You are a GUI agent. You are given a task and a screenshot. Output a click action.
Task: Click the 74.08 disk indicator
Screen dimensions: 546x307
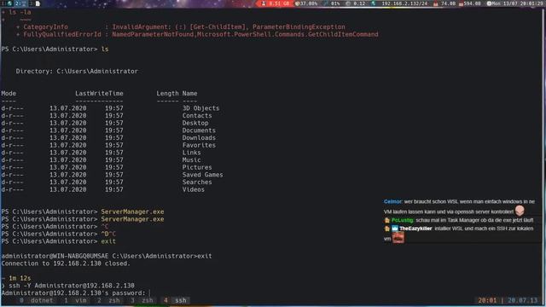(444, 3)
